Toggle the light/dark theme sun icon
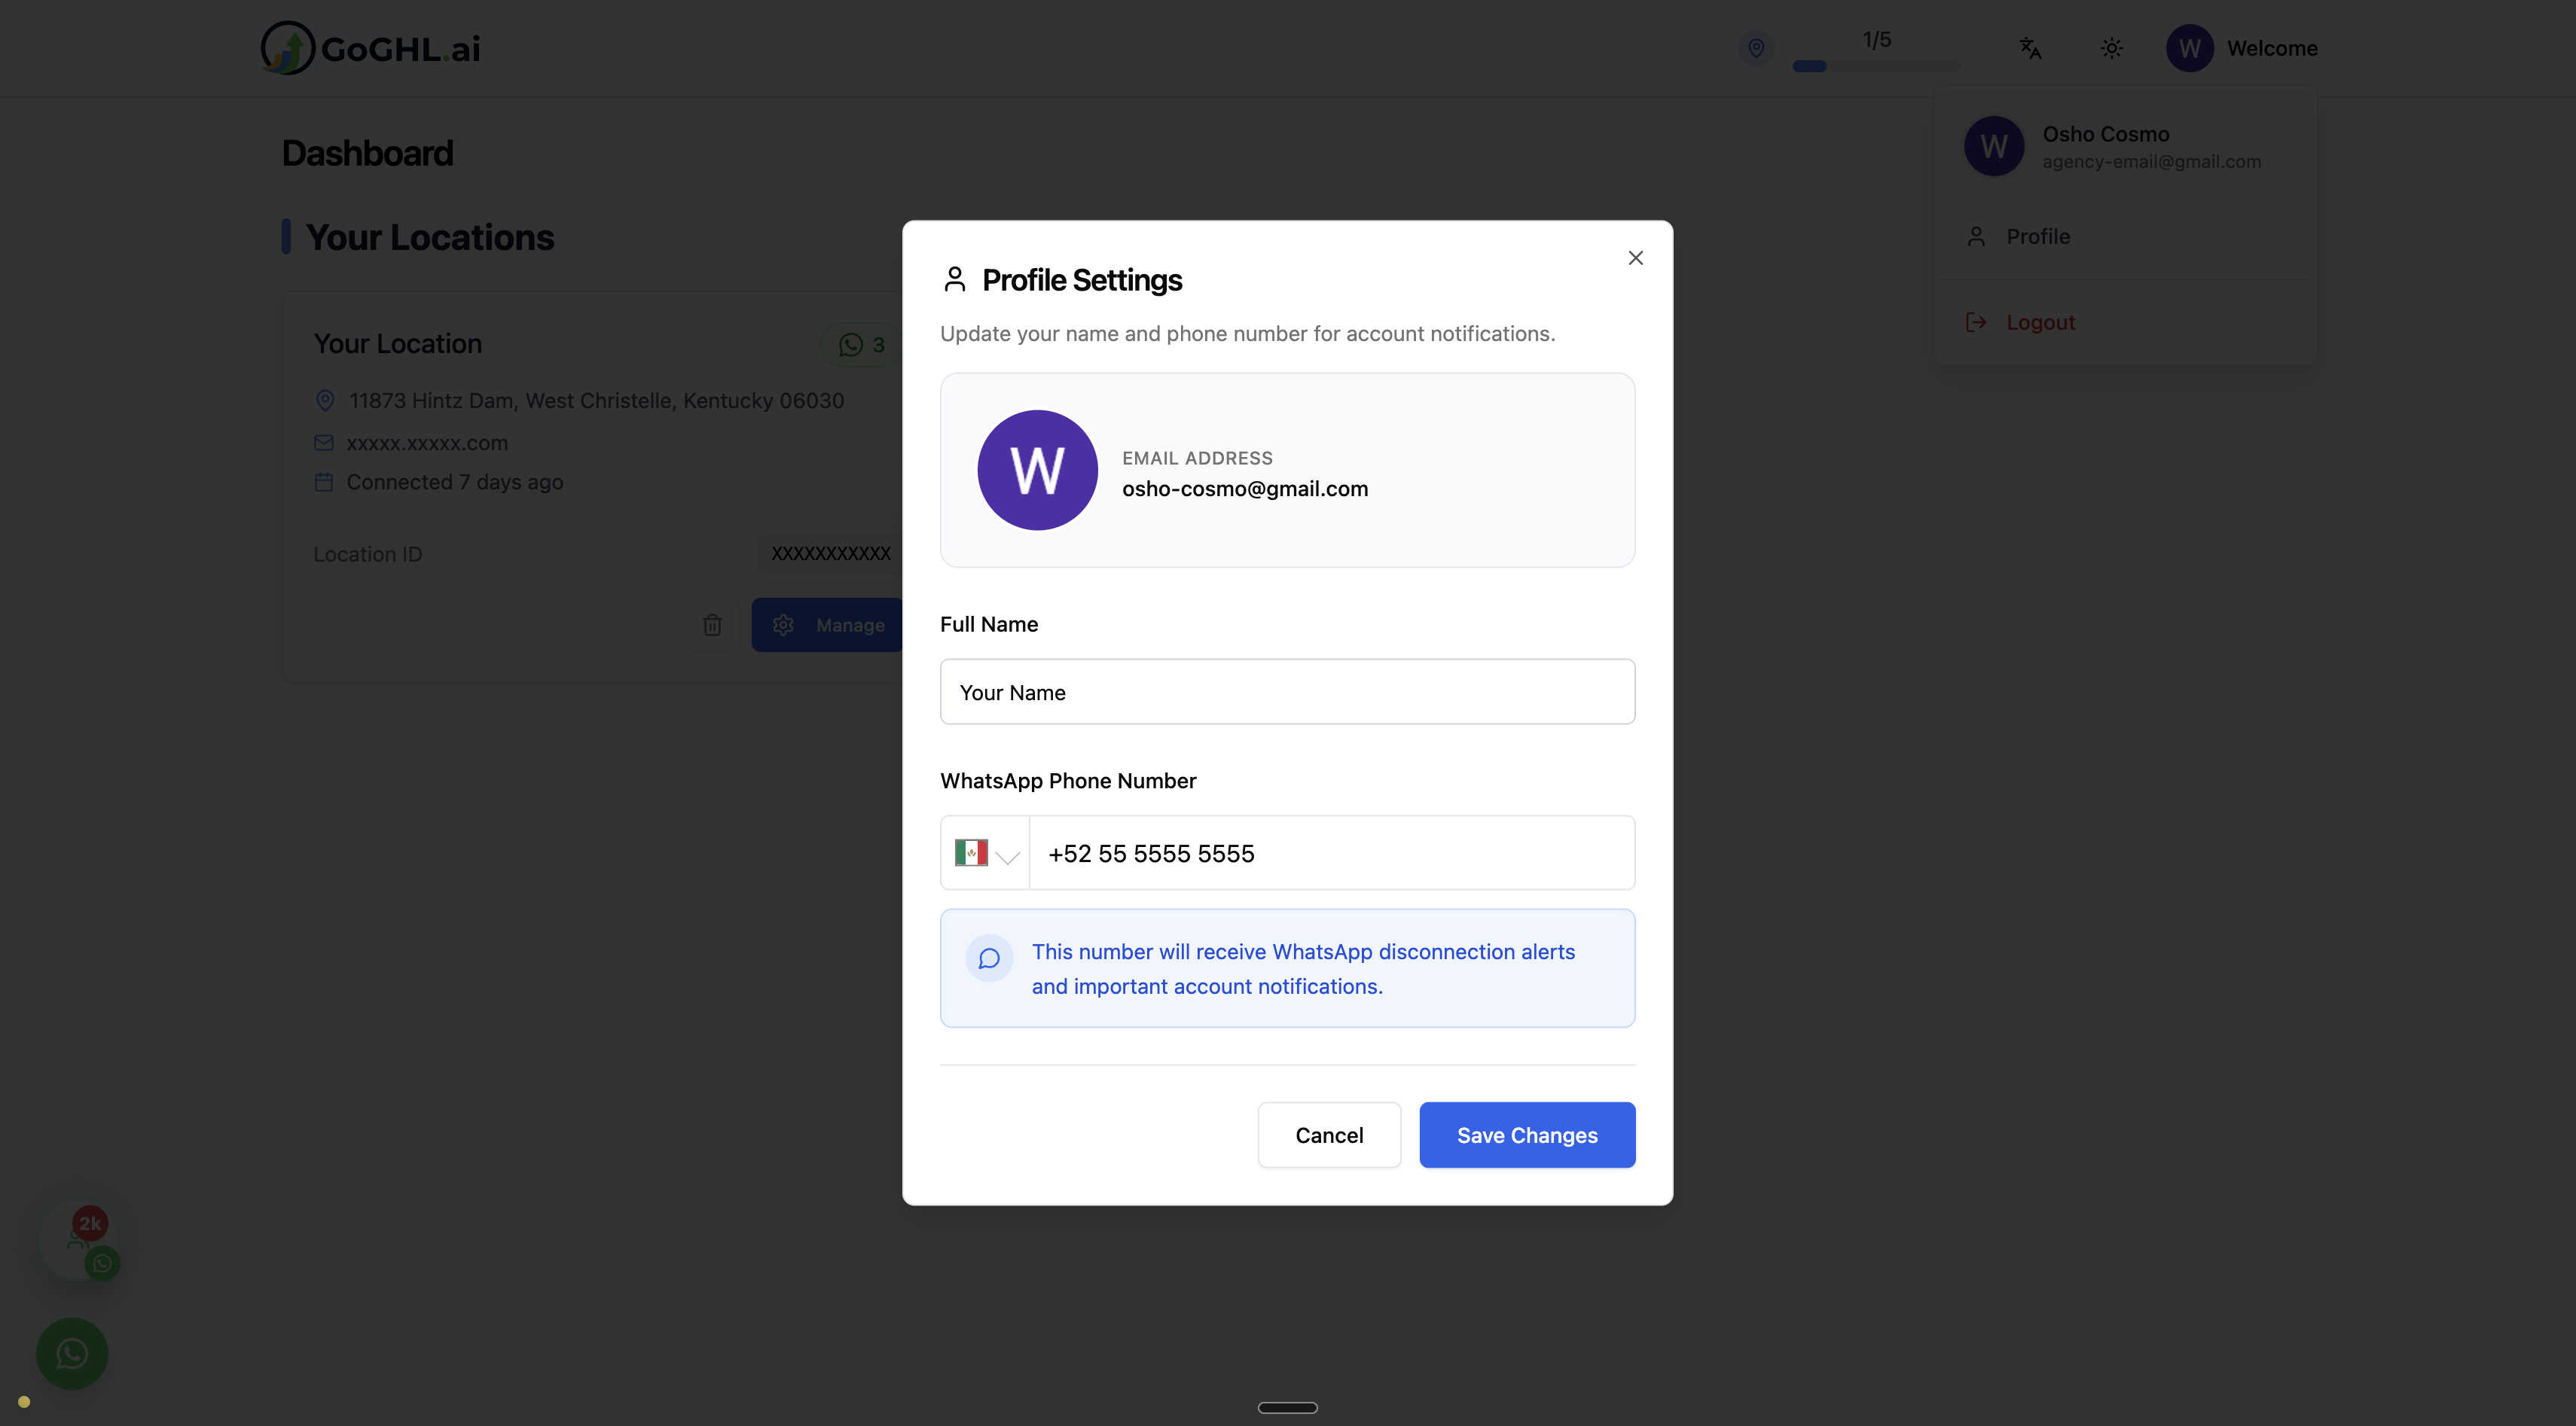Screen dimensions: 2576x1426 [x=2111, y=48]
